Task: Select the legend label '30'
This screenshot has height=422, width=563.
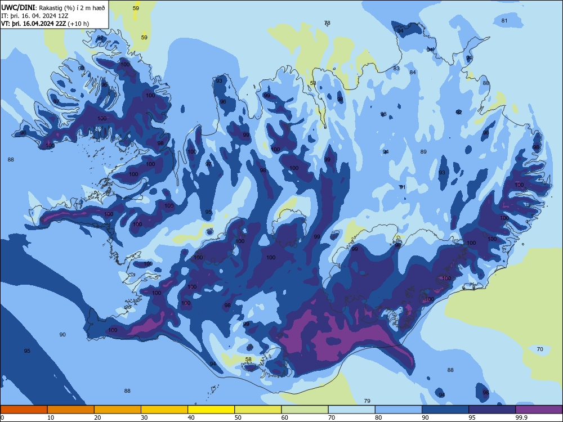Action: pyautogui.click(x=144, y=417)
